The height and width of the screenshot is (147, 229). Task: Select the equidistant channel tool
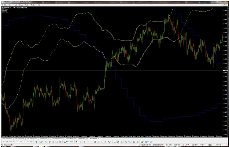(95, 142)
